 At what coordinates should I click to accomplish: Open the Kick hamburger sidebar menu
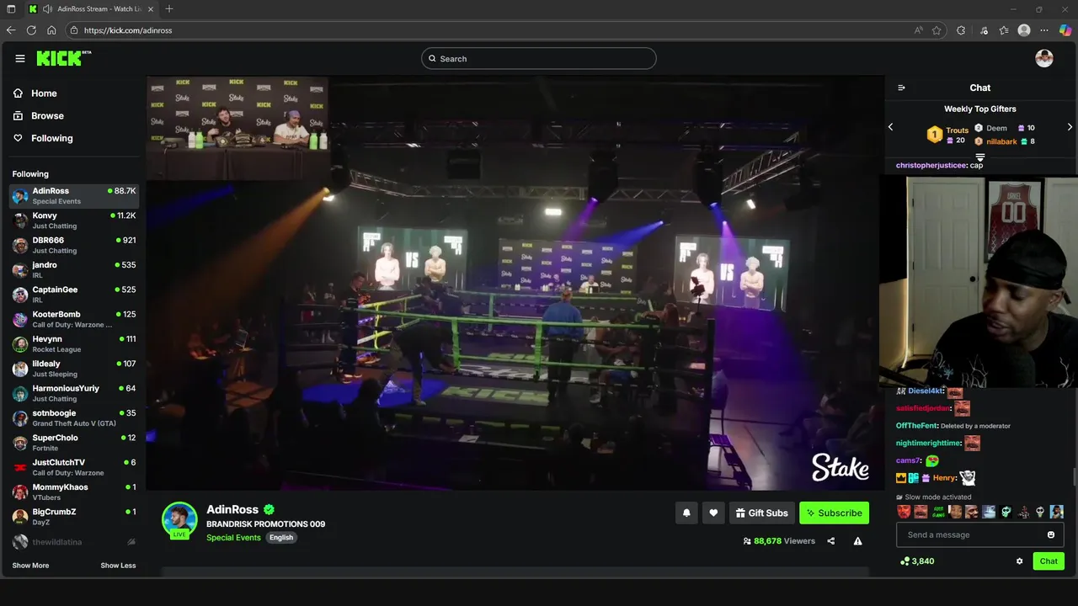[20, 58]
